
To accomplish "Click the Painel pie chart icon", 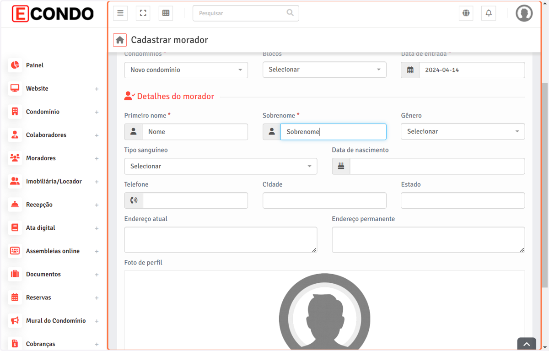I will click(x=15, y=65).
